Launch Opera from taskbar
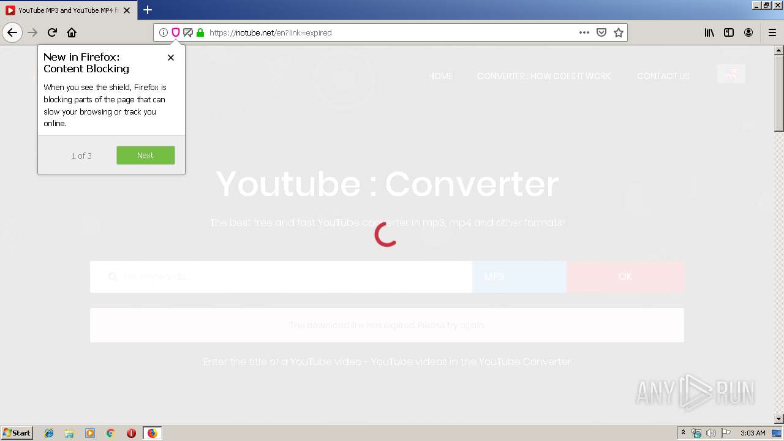The height and width of the screenshot is (441, 784). 131,433
